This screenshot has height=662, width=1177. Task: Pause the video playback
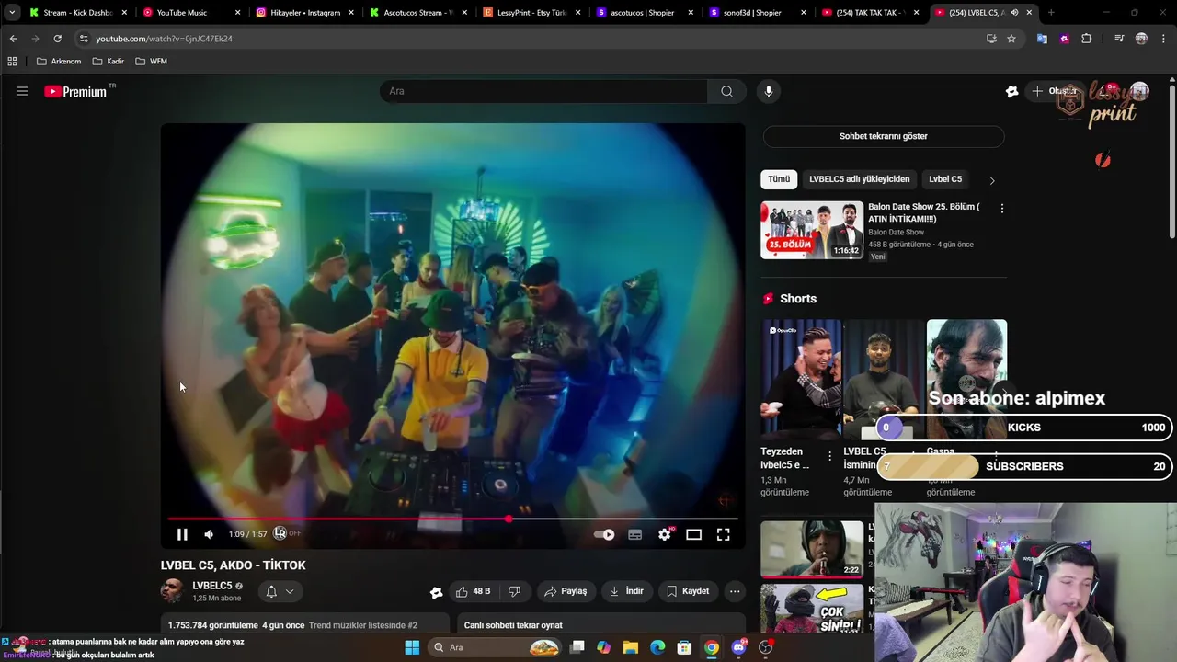pos(182,534)
